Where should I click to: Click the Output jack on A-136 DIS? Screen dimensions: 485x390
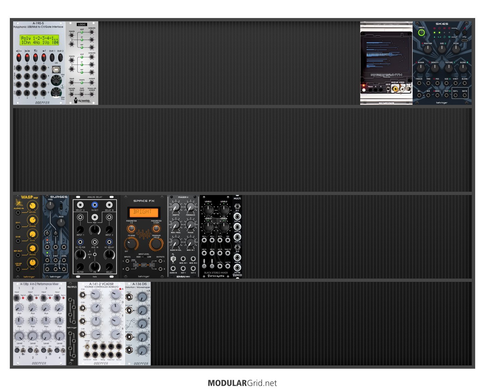pos(129,350)
